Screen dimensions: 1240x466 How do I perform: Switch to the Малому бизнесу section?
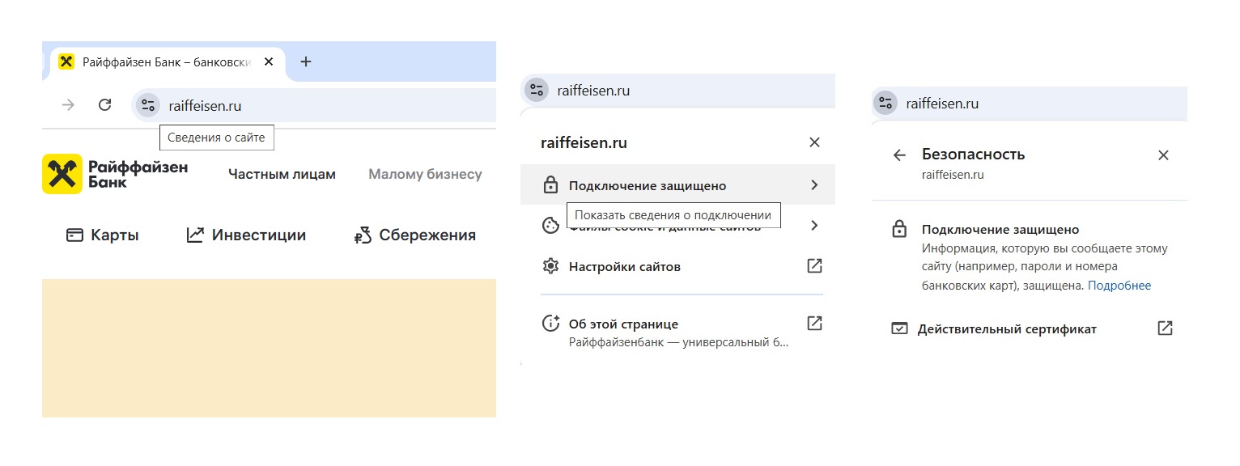click(425, 174)
